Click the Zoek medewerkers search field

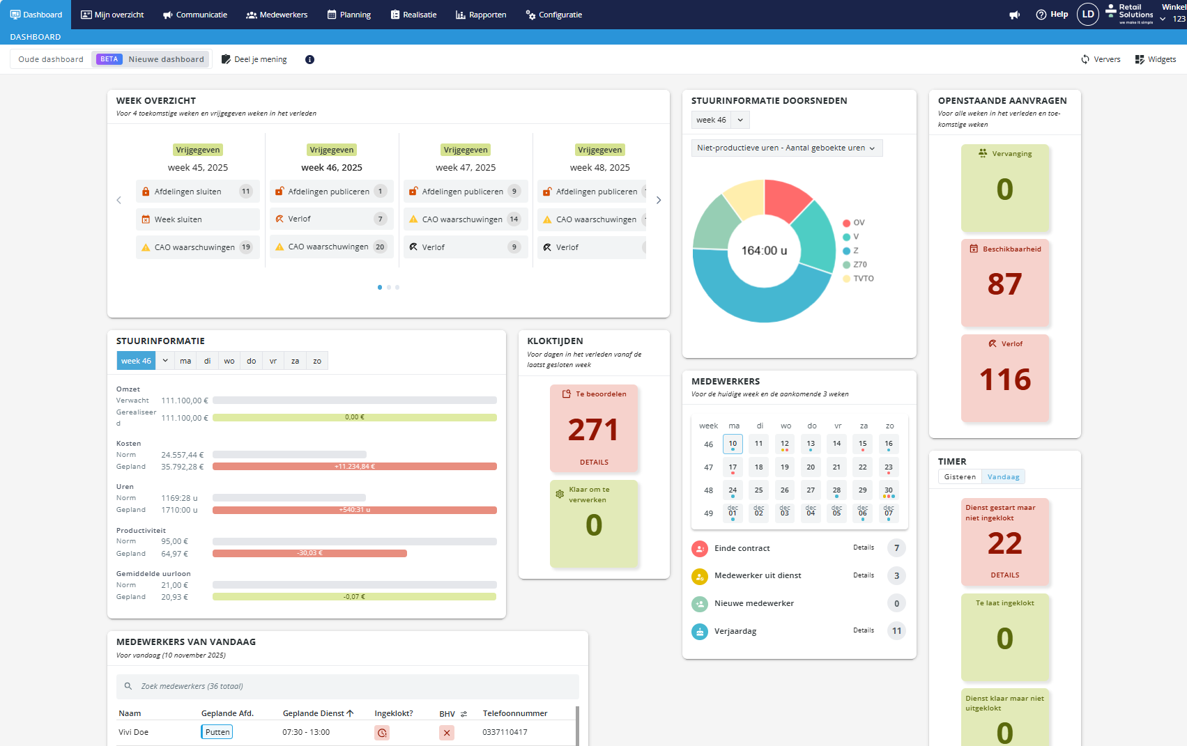(x=347, y=687)
